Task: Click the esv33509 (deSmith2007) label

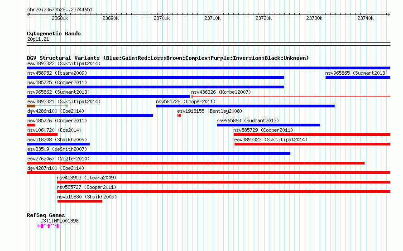Action: (57, 149)
